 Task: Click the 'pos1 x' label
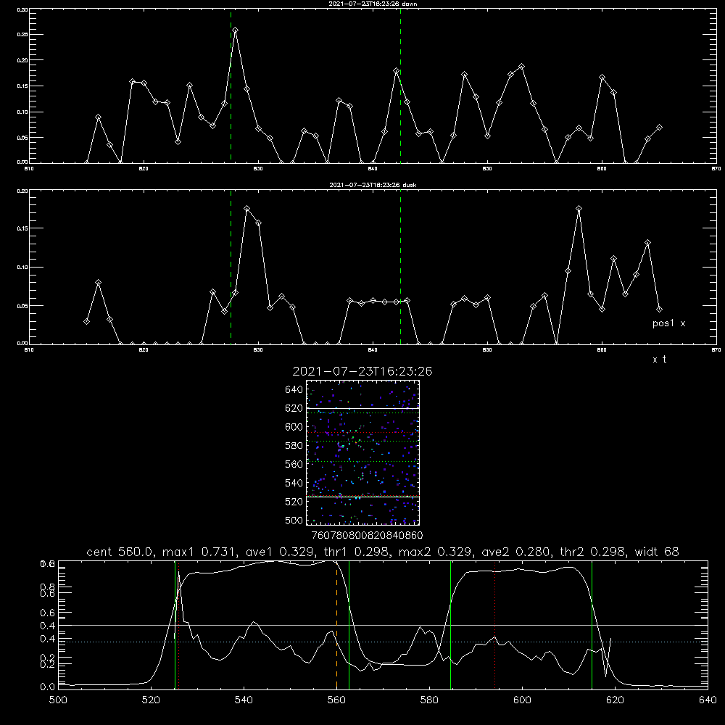point(668,323)
